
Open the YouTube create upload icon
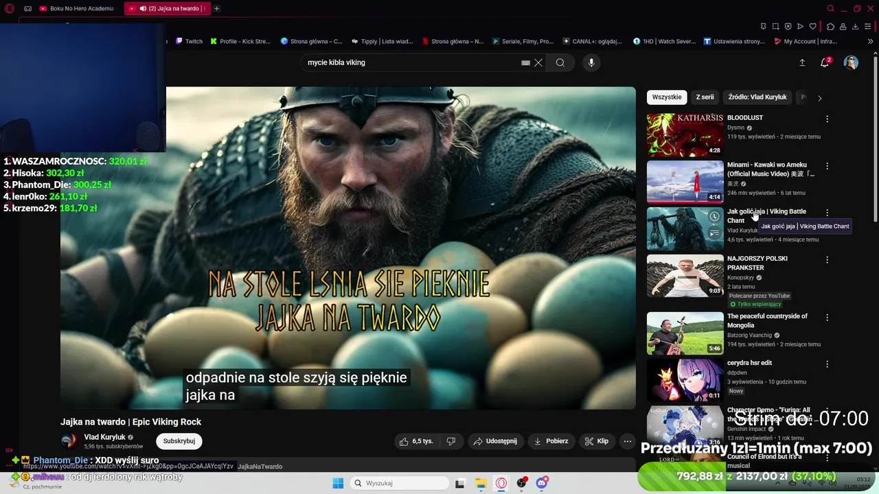coord(802,62)
